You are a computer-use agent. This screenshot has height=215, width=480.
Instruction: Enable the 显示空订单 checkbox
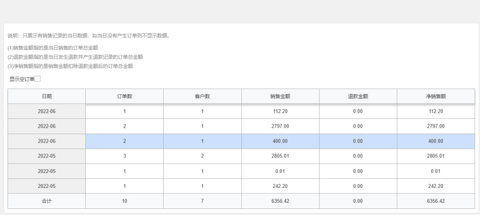tap(38, 79)
